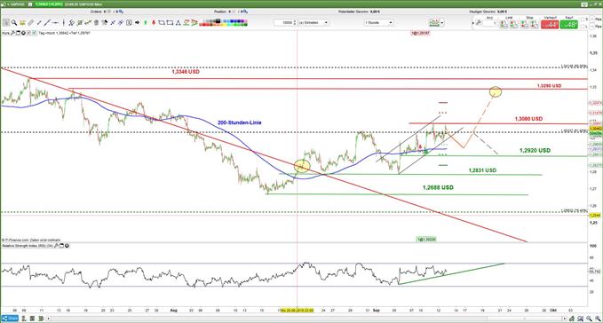Click the 1,3080 USD resistance label
The width and height of the screenshot is (603, 323).
click(528, 119)
